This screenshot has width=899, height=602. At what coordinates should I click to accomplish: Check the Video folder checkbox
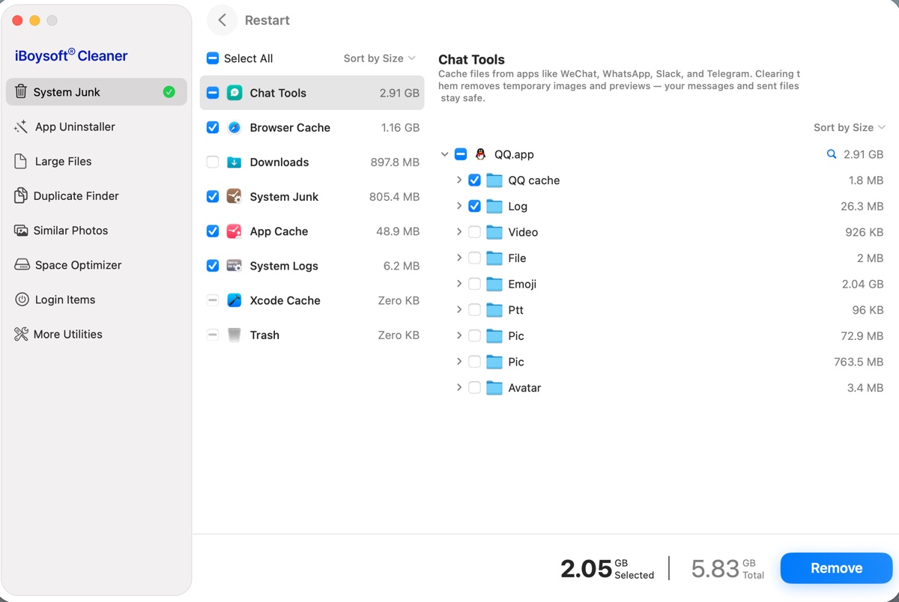click(x=474, y=232)
